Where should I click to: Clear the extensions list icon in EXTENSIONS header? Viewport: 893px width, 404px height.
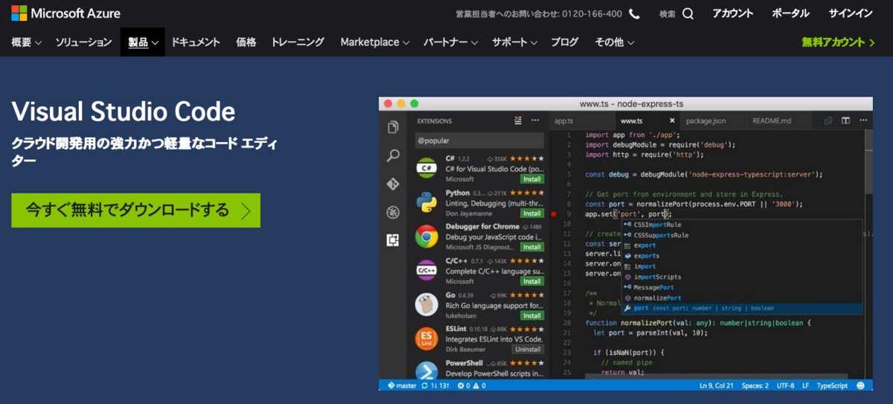coord(518,121)
